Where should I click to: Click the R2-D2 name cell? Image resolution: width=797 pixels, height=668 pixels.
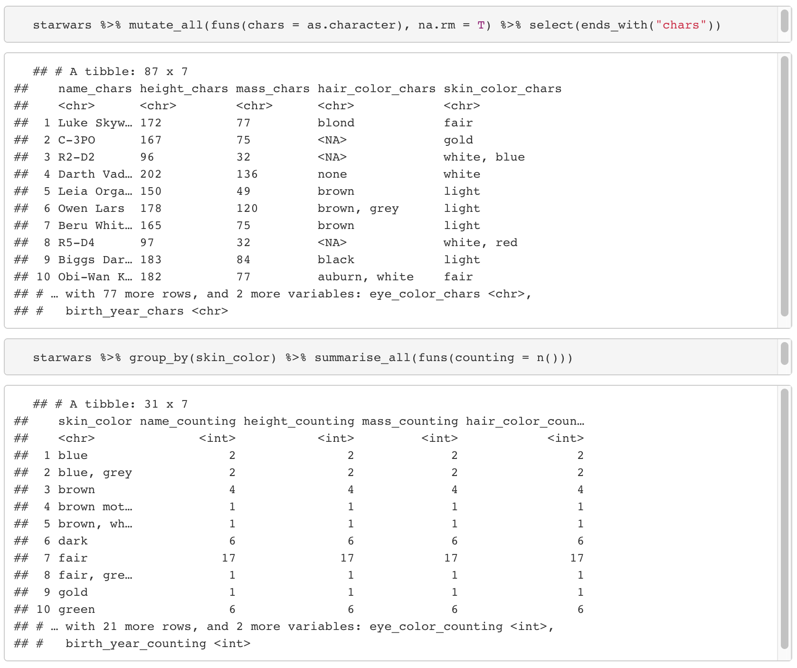[76, 157]
